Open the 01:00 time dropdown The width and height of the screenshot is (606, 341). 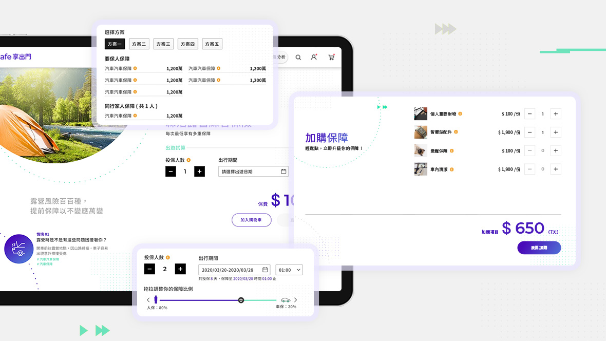289,270
